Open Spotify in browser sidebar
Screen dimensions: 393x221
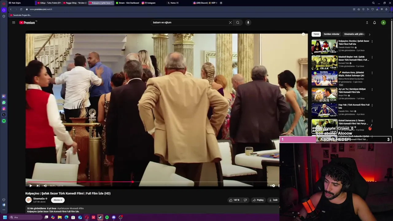[x=4, y=121]
